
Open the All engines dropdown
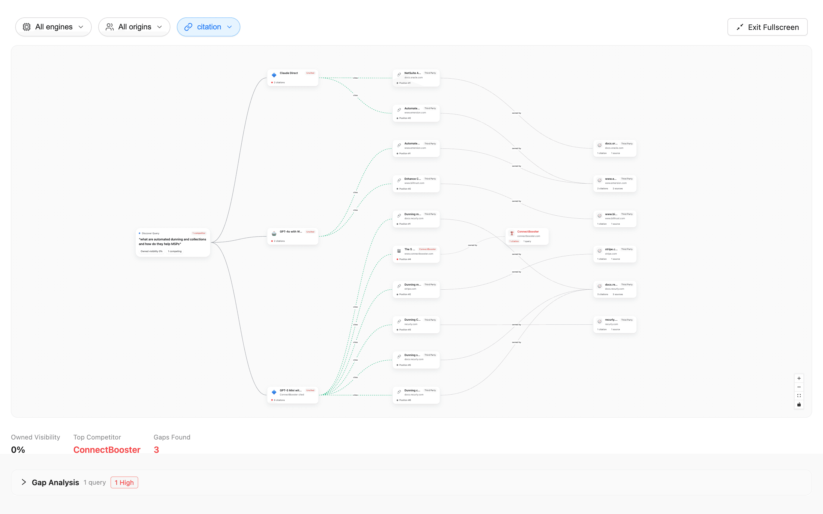pos(53,27)
